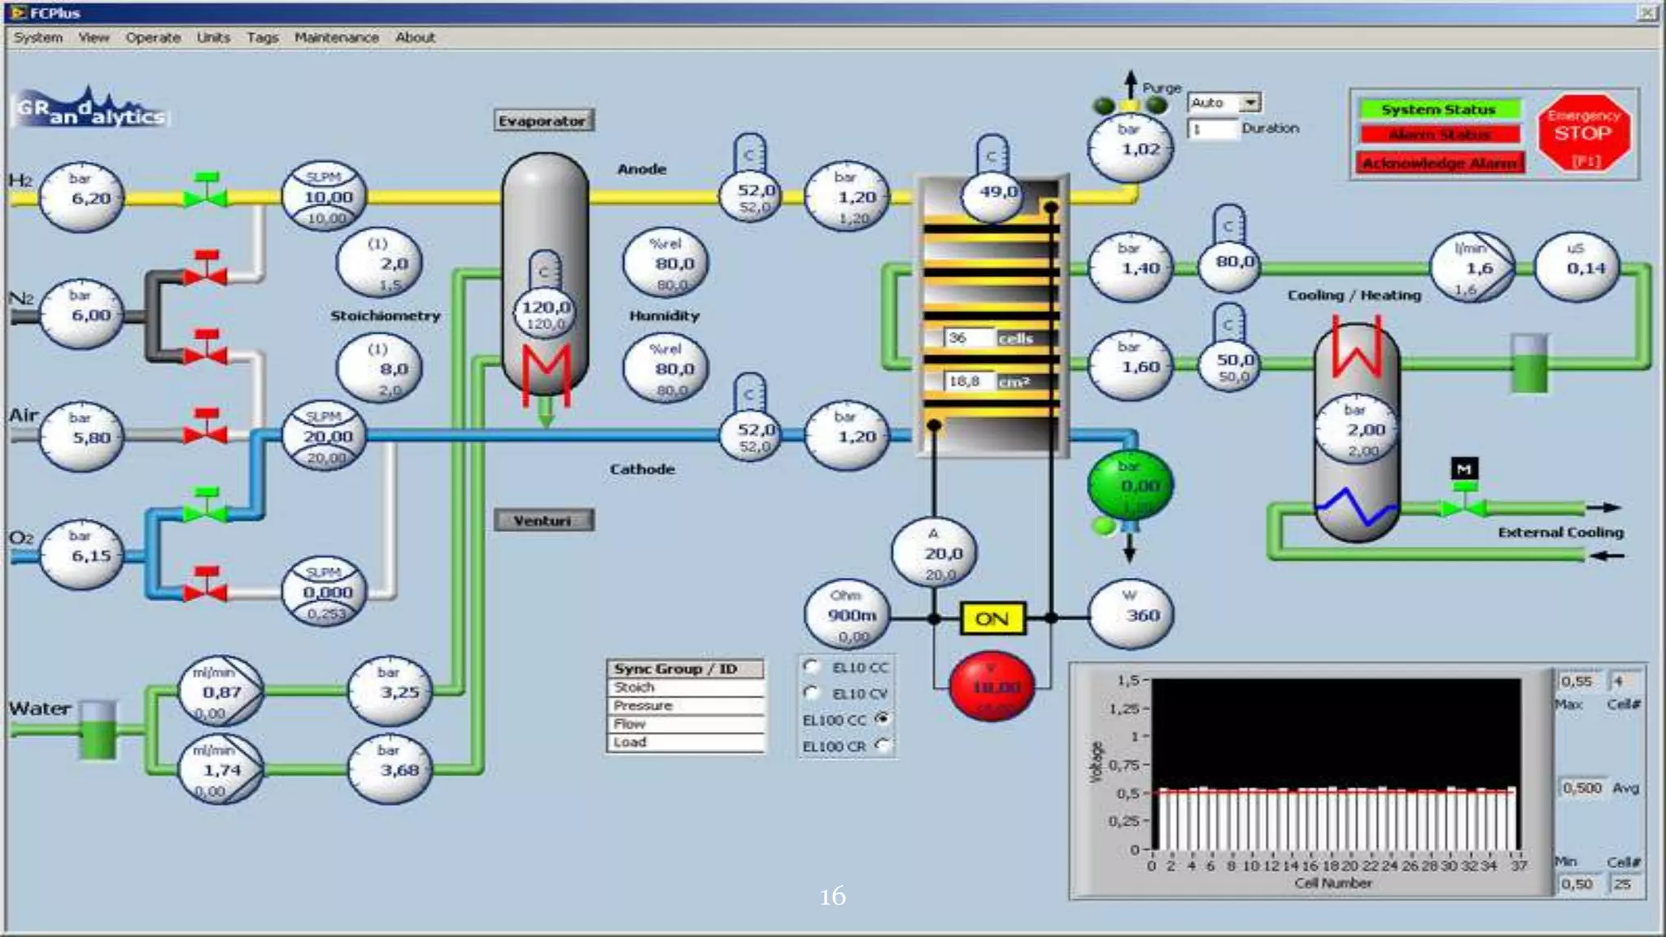Click the red voltage indicator gauge
The image size is (1666, 937).
point(992,687)
